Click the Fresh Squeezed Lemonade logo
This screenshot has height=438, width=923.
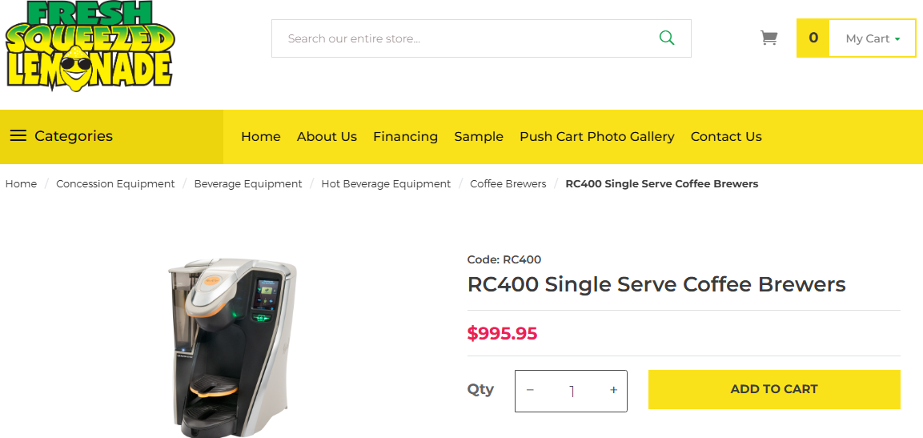90,46
